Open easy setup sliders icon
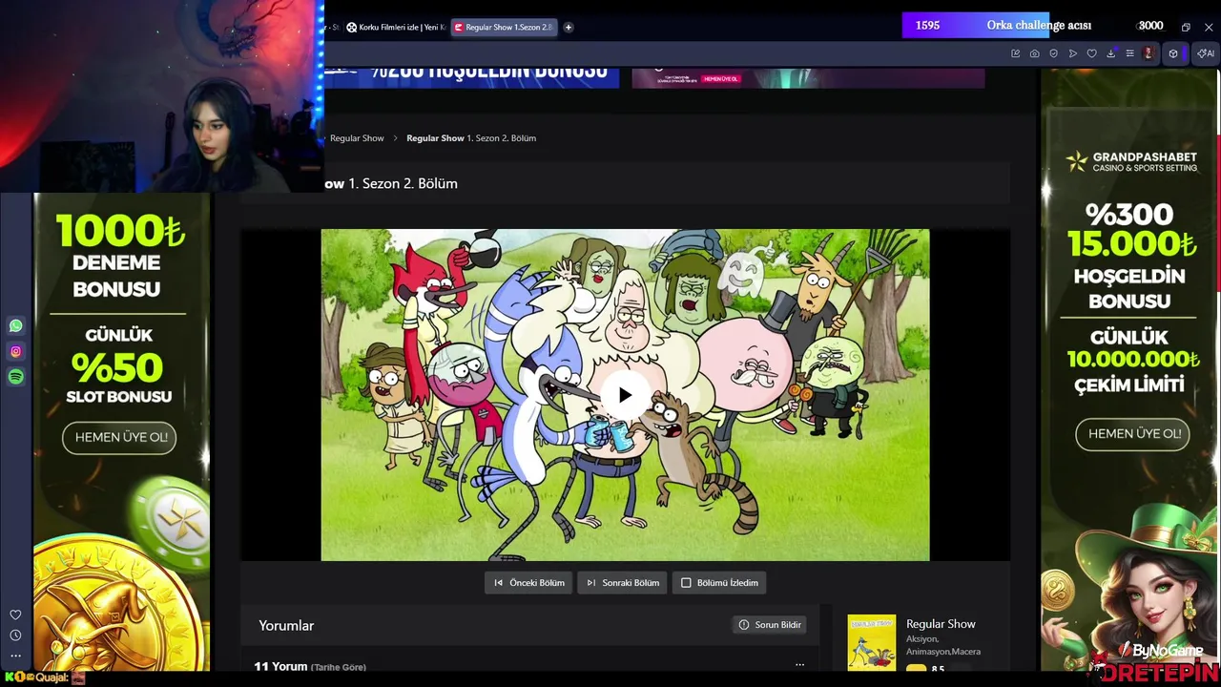The image size is (1221, 687). [1129, 53]
